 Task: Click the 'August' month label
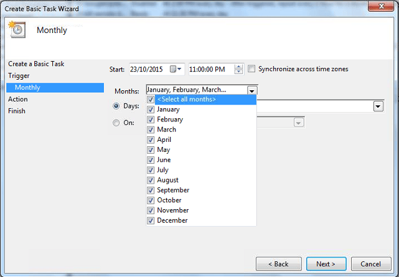[x=167, y=180]
